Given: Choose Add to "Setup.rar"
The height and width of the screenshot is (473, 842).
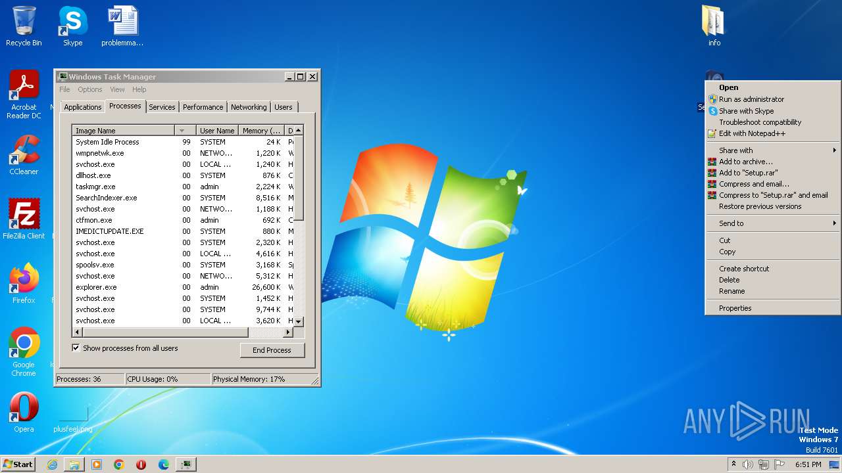Looking at the screenshot, I should click(772, 173).
